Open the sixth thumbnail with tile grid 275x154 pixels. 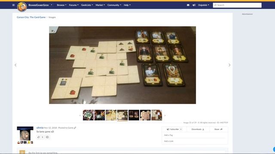click(145, 115)
